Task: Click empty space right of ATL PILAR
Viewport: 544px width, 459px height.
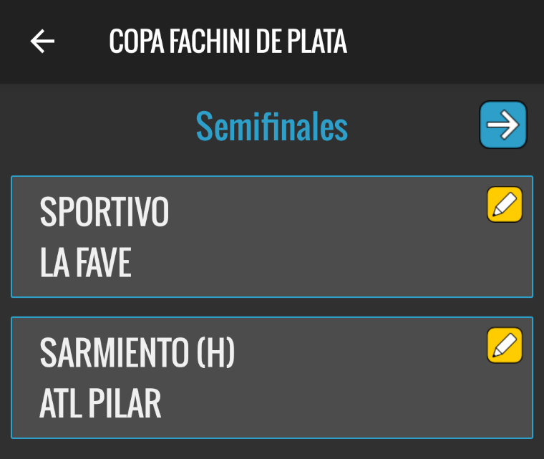Action: [x=344, y=405]
